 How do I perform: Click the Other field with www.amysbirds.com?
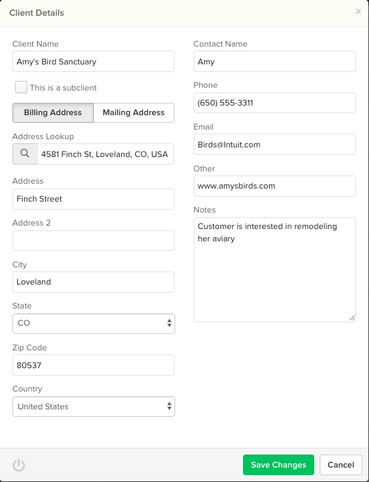point(275,186)
